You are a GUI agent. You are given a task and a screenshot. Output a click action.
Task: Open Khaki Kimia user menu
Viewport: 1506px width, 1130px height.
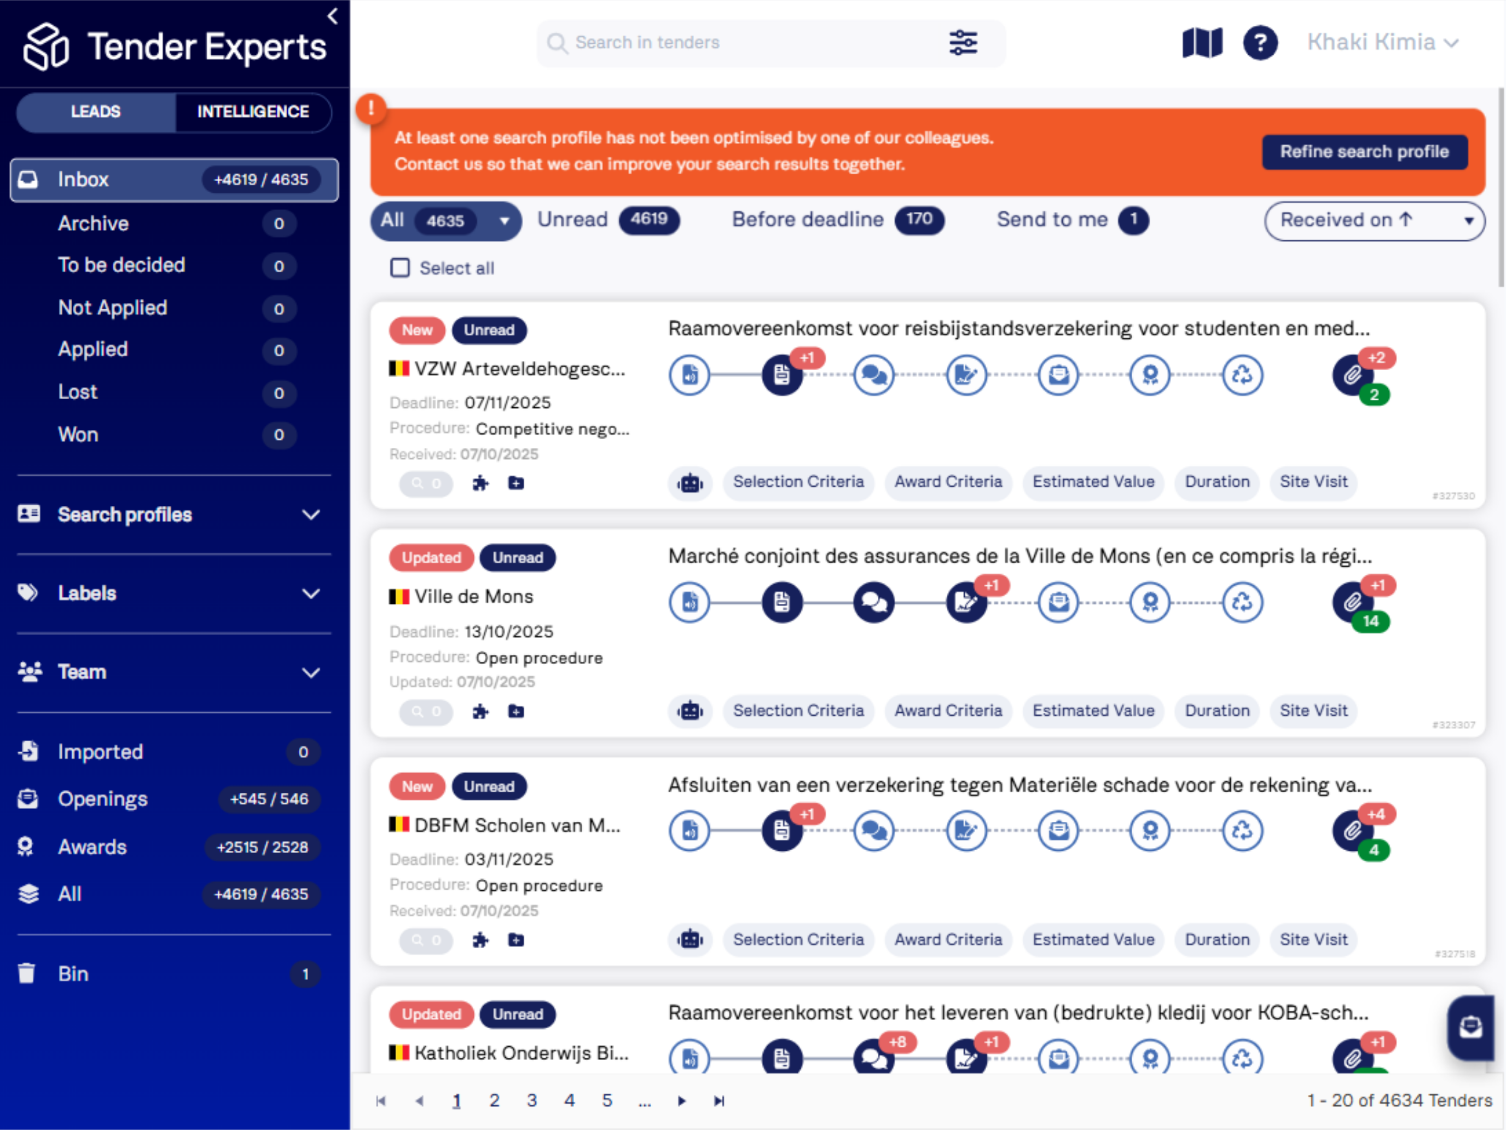click(1383, 42)
